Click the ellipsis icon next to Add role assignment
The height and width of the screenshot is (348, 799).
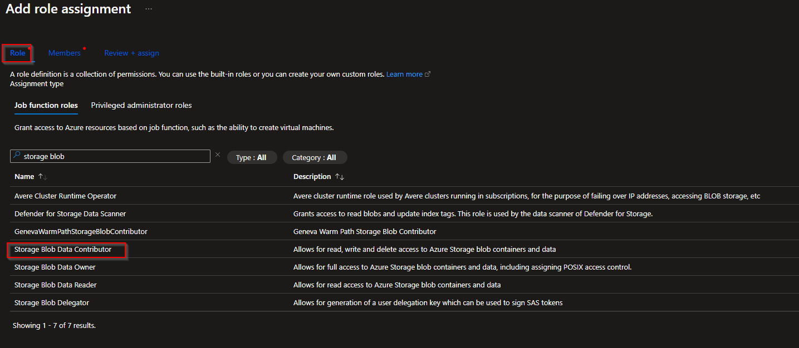click(148, 9)
